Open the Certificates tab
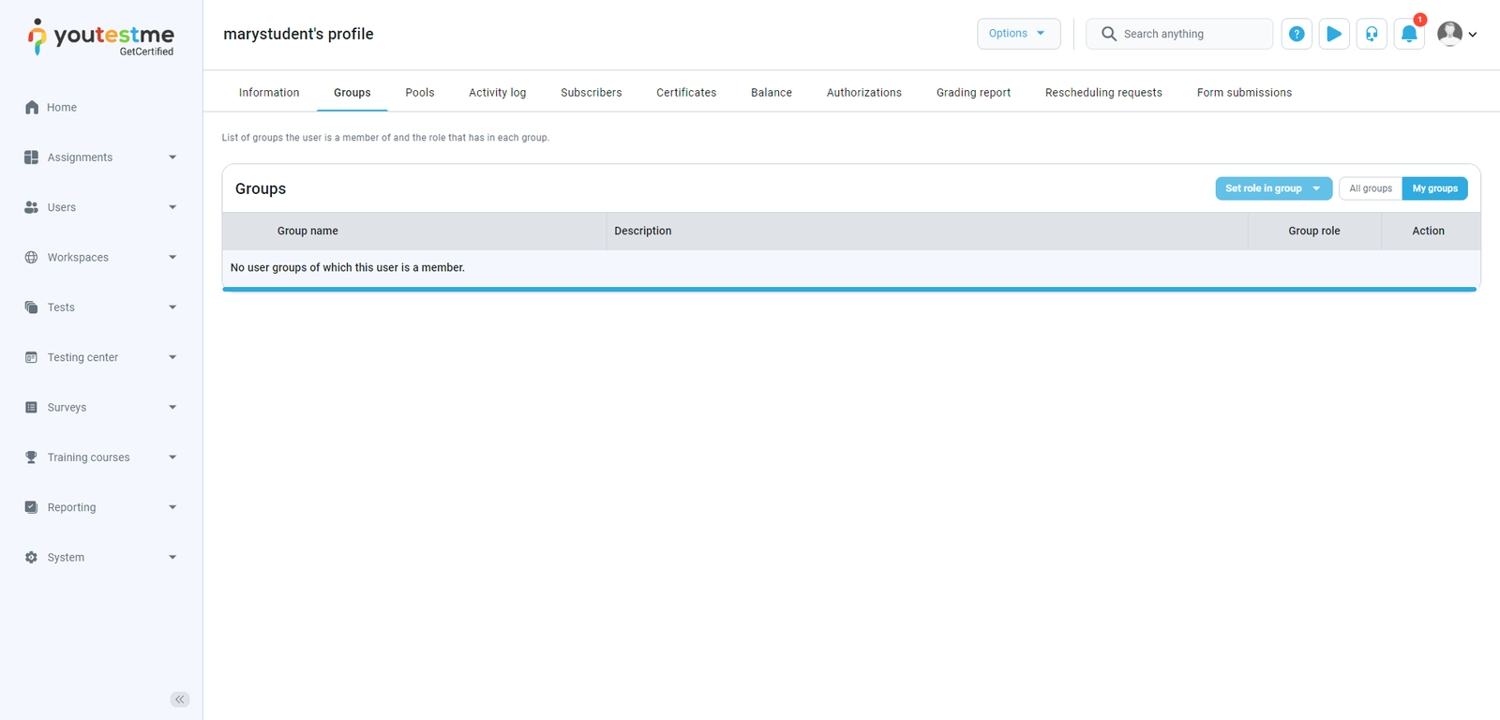 pyautogui.click(x=685, y=93)
